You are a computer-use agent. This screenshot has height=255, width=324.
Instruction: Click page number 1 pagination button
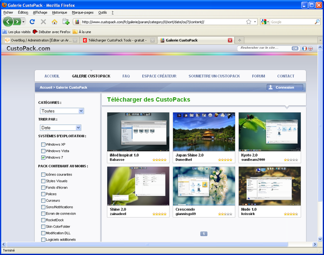point(204,234)
